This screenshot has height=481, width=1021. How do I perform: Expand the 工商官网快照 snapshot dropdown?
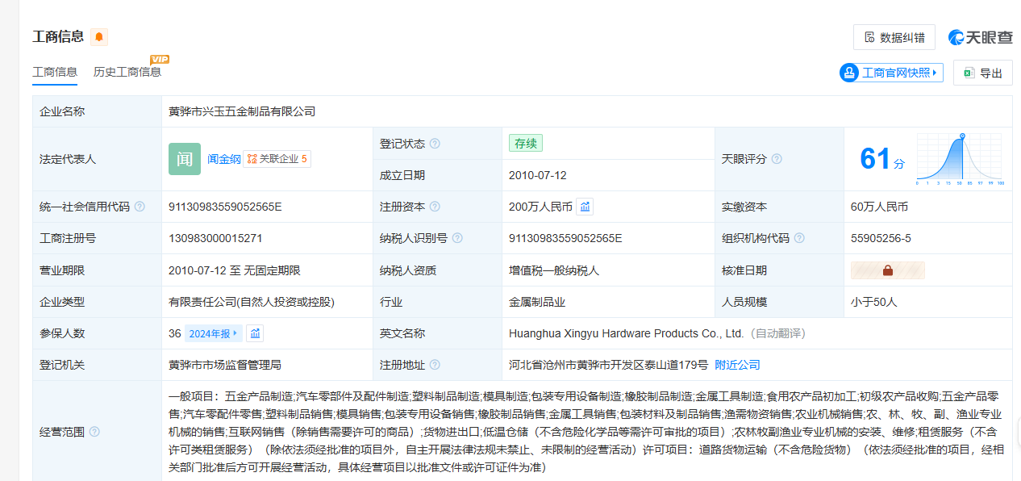click(x=891, y=73)
